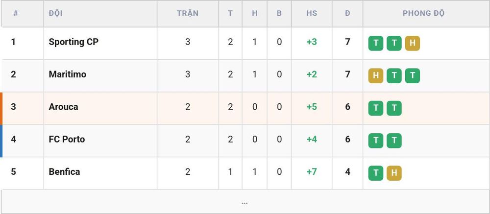
Task: Expand the table with the ellipsis row
Action: pos(245,202)
